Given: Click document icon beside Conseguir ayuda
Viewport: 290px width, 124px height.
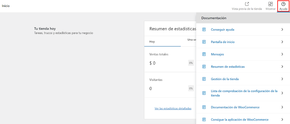Looking at the screenshot, I should click(x=204, y=30).
